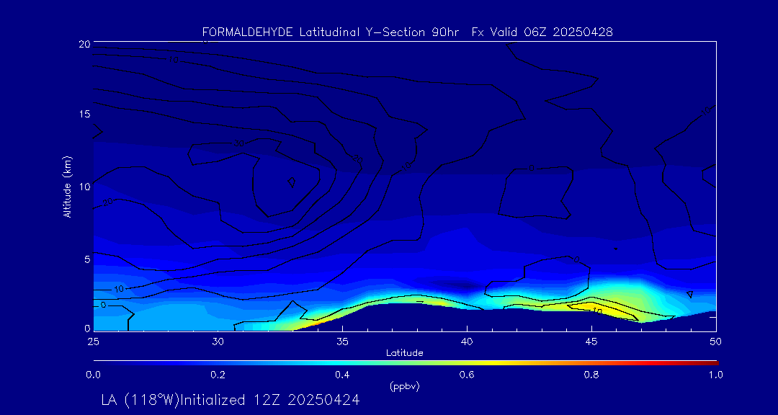
Task: Click the formaldehyde concentration color bar
Action: [406, 363]
